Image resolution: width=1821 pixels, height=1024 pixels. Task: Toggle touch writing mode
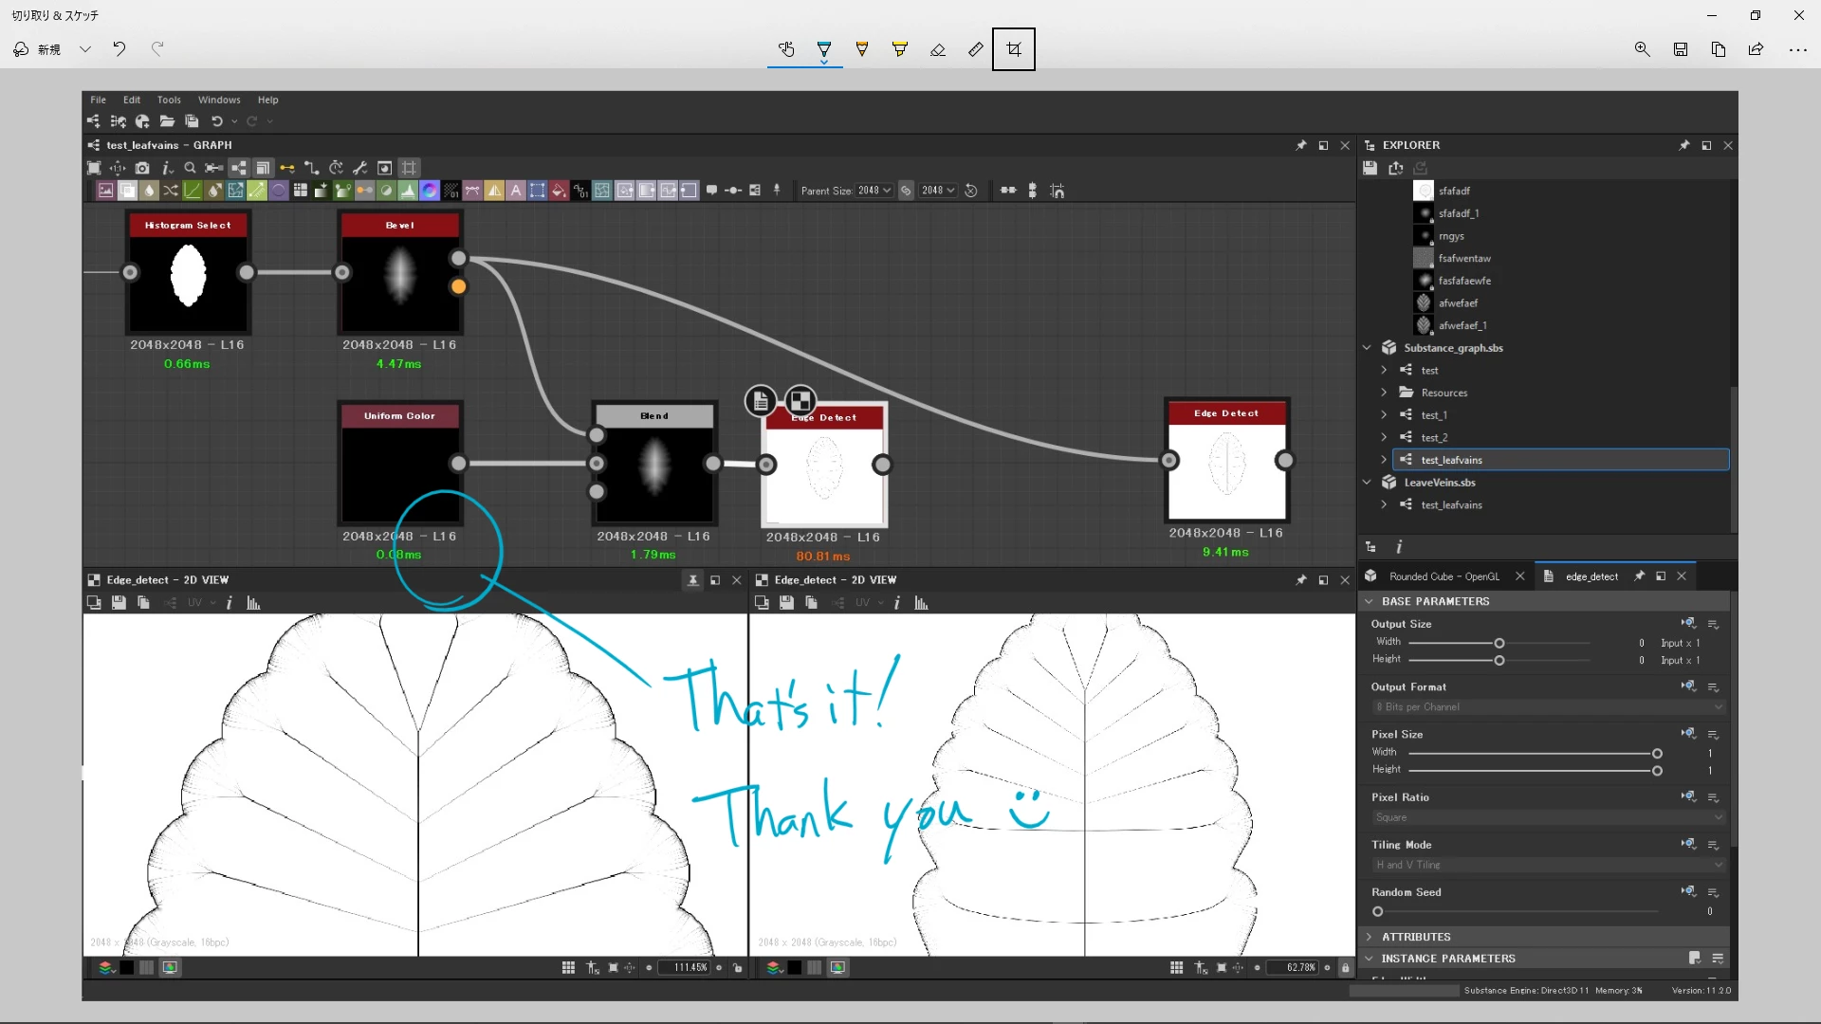[785, 49]
